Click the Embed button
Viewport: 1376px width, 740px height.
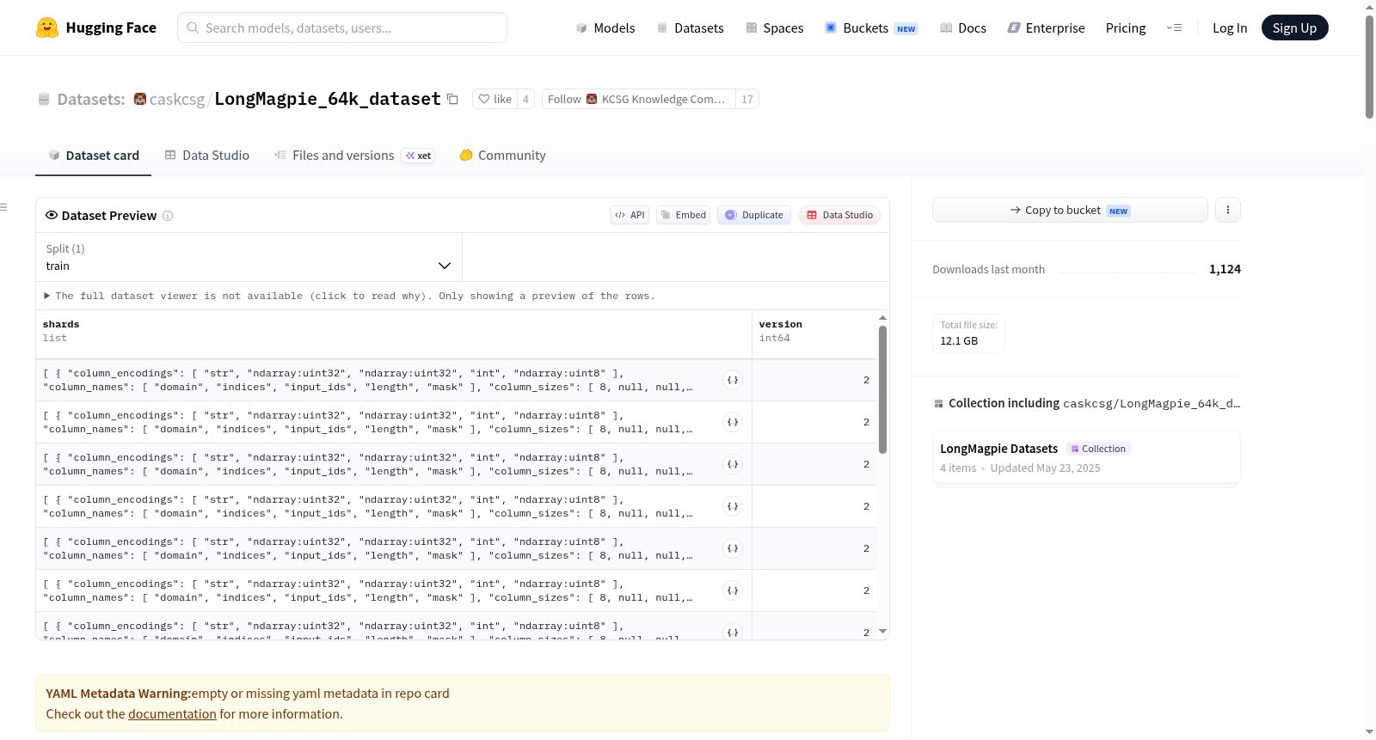[684, 215]
